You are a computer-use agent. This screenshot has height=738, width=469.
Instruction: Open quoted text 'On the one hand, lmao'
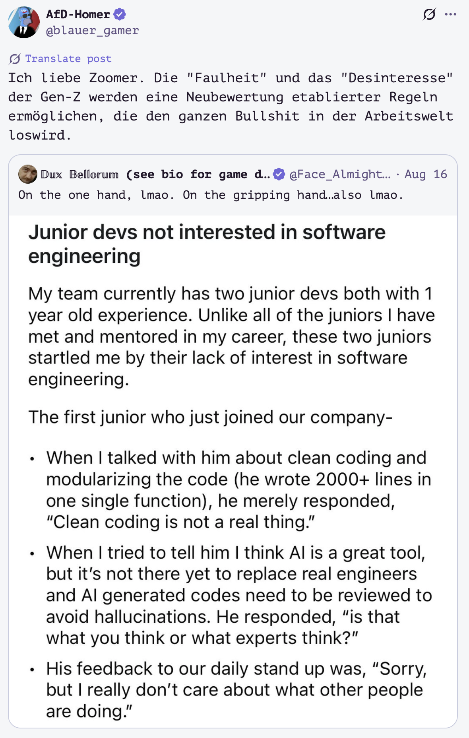(211, 195)
